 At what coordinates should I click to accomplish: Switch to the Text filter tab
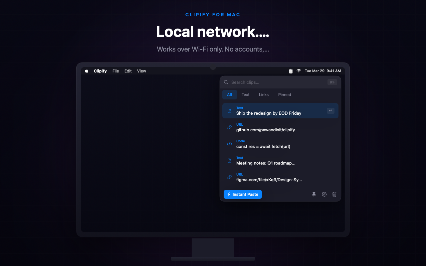[x=246, y=95]
